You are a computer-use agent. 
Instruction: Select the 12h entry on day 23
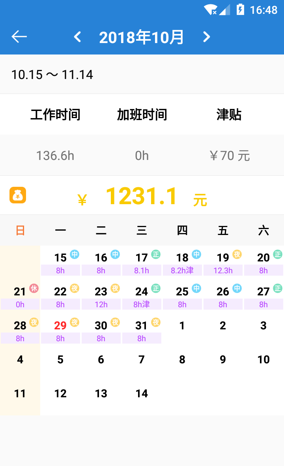pos(101,304)
